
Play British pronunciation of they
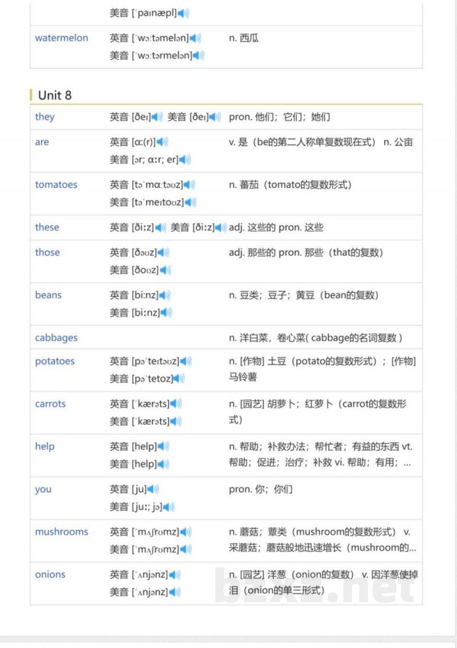pyautogui.click(x=157, y=117)
